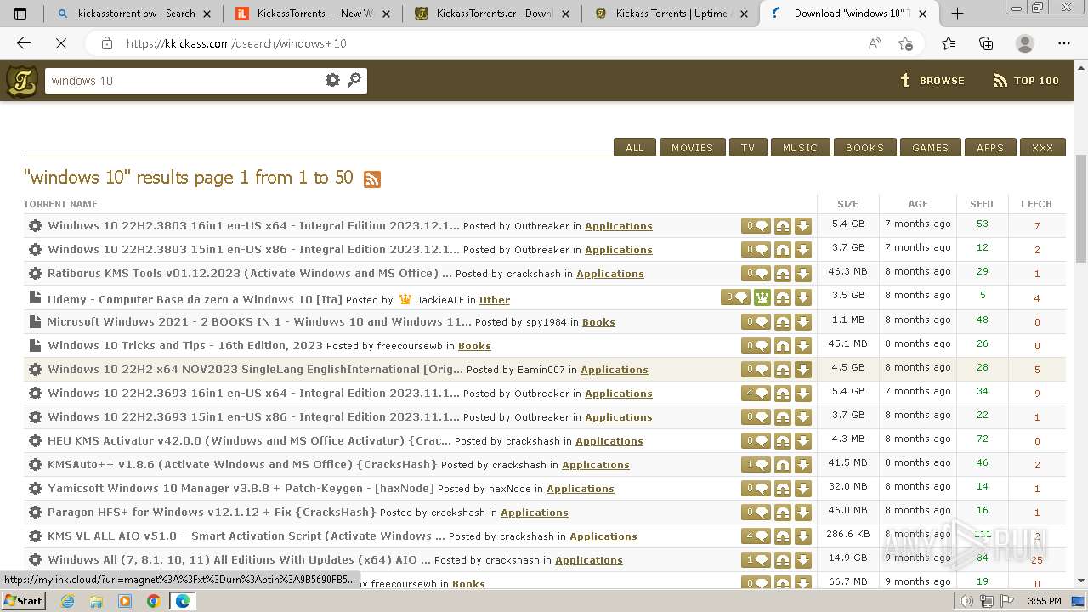Click the green crown verified icon on Udemy row
The height and width of the screenshot is (612, 1088).
click(762, 297)
